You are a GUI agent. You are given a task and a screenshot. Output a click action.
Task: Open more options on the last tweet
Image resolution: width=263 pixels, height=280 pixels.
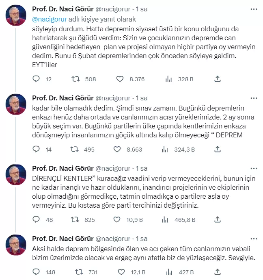[x=254, y=238]
